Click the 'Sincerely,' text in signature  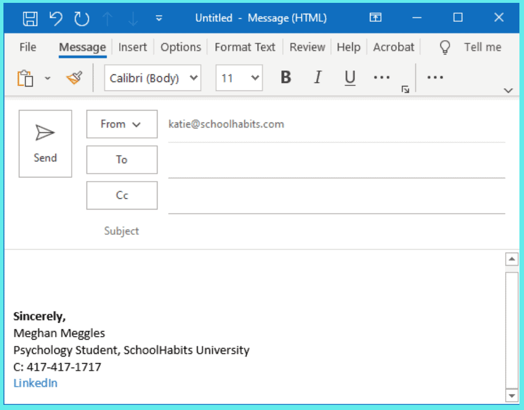pos(40,316)
